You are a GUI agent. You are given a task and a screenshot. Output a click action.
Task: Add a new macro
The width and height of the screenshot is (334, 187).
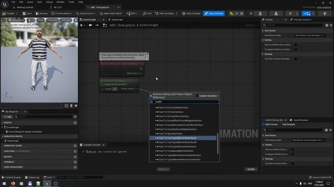click(x=75, y=157)
